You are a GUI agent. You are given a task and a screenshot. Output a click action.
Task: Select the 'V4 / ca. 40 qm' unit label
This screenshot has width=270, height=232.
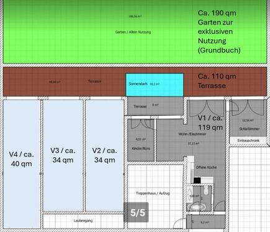pos(22,159)
